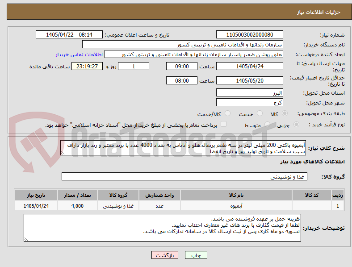Click the remaining time 23:19:27 field
Image resolution: width=352 pixels, height=267 pixels.
87,66
